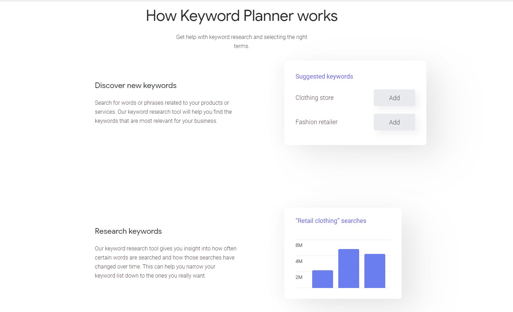This screenshot has width=513, height=312.
Task: Click the Fashion retailer keyword label
Action: (316, 122)
